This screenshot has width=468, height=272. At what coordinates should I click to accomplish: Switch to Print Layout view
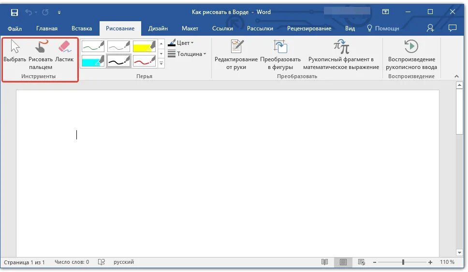[x=343, y=262]
